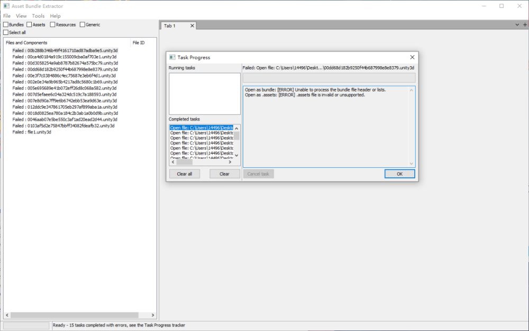Open the Tools menu

click(x=38, y=16)
